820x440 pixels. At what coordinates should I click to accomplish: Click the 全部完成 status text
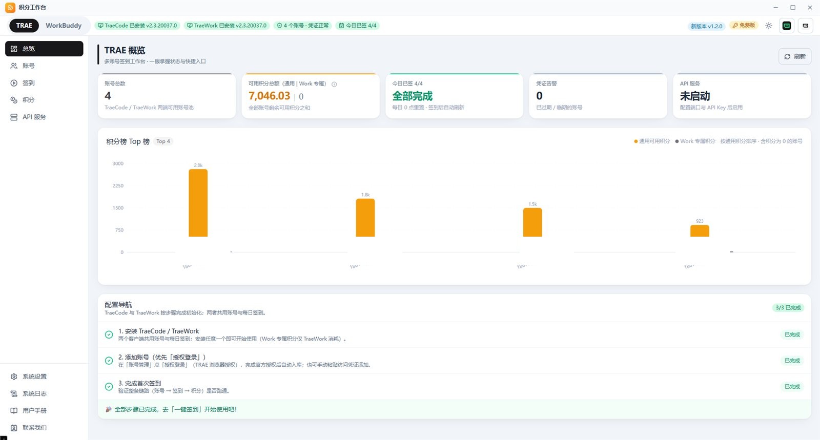(413, 96)
